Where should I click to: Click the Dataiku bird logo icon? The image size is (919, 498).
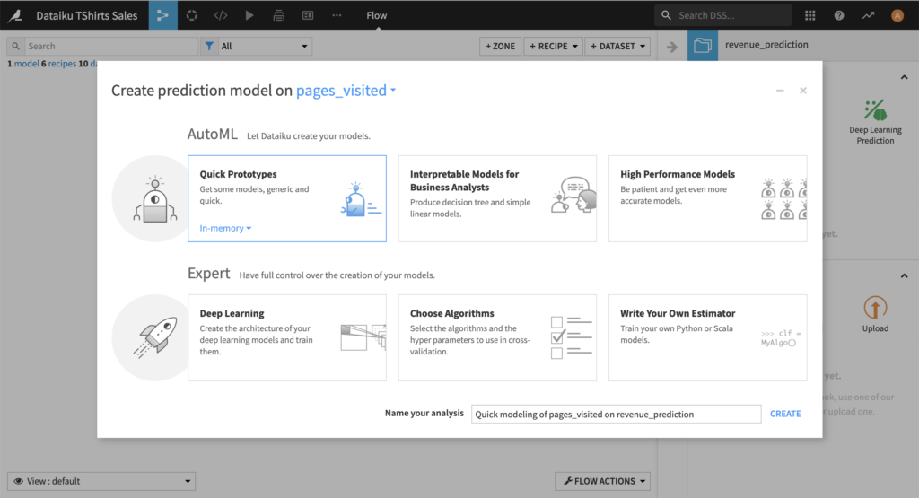click(x=14, y=15)
